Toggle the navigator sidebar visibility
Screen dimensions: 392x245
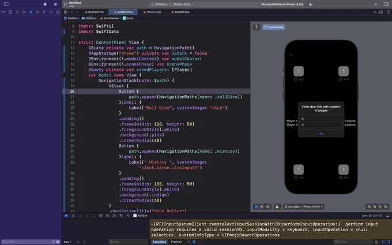6,4
